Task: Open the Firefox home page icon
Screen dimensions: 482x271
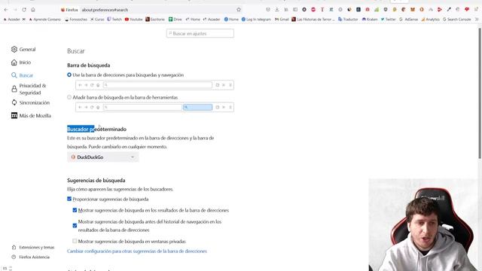Action: tap(33, 10)
